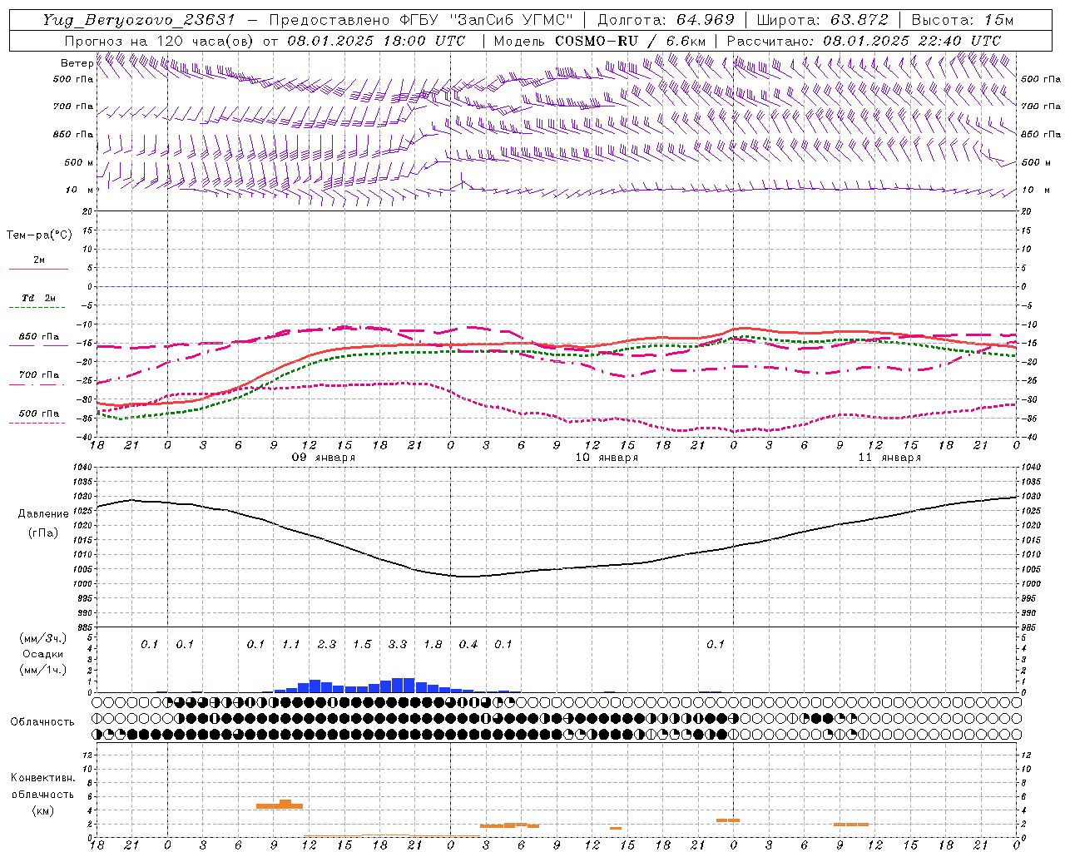
Task: Click the Долгота: 64.969 value
Action: click(x=666, y=20)
